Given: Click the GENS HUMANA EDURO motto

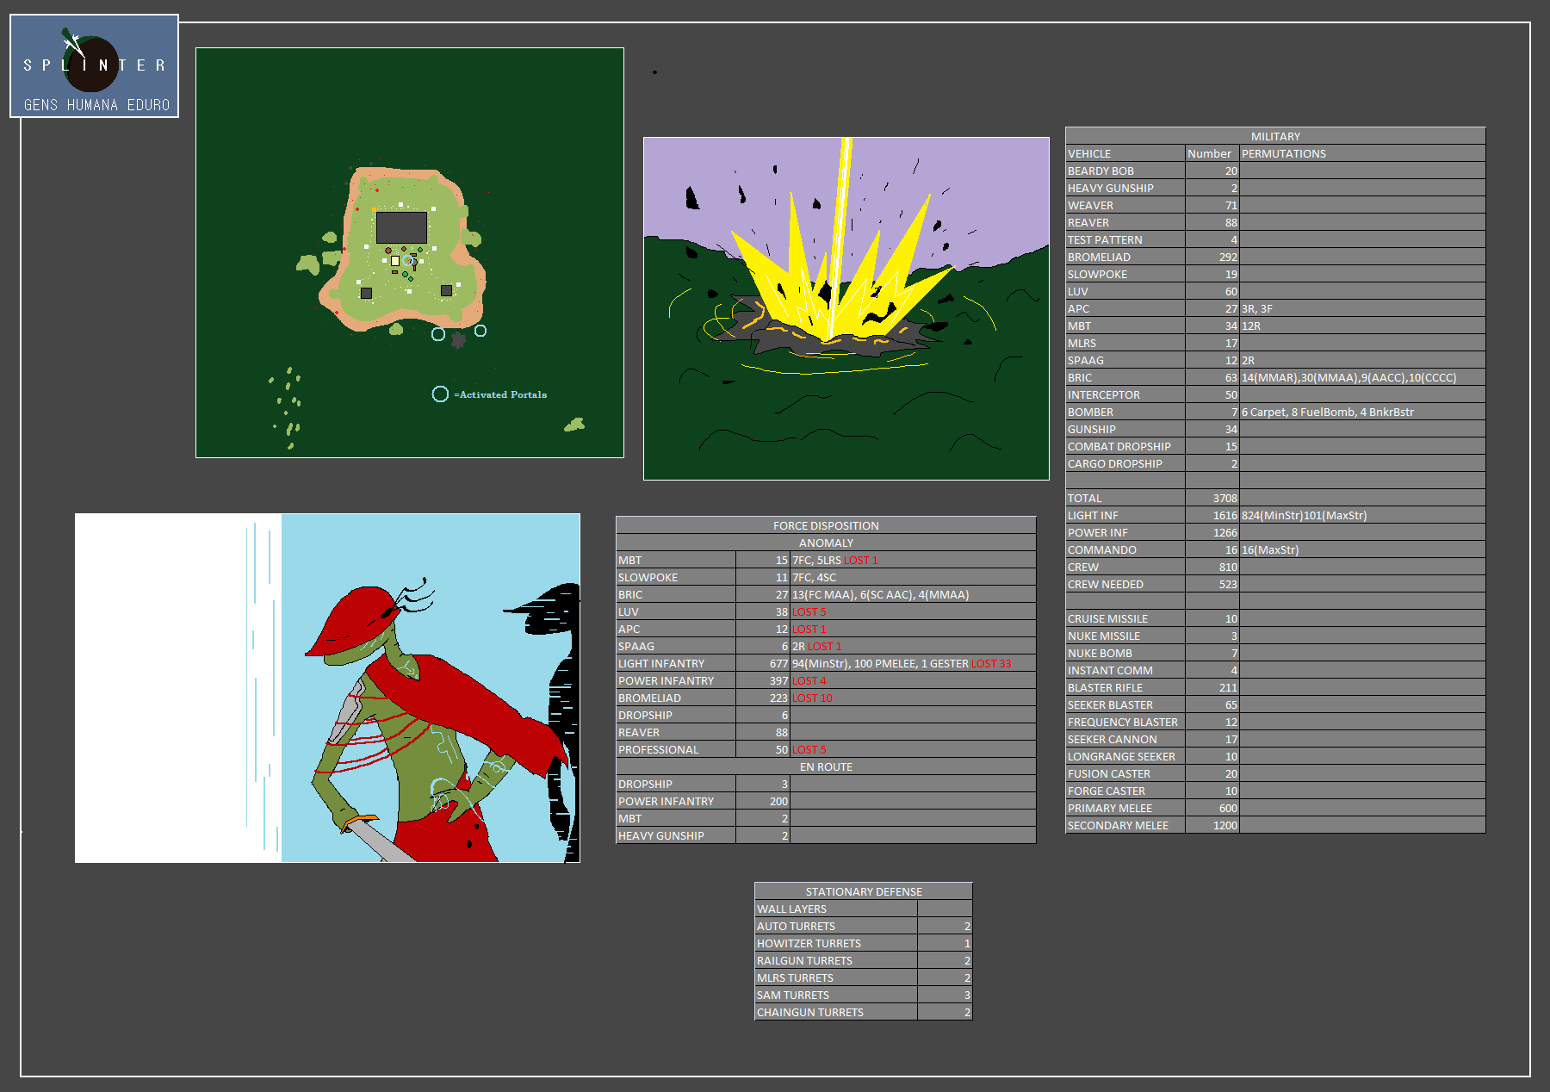Looking at the screenshot, I should [96, 105].
